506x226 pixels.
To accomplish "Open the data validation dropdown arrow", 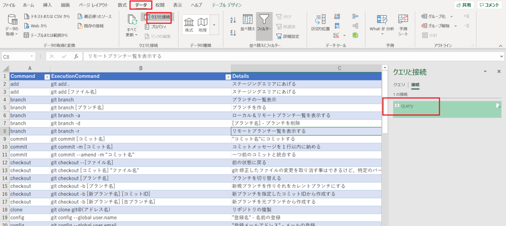I will (344, 35).
